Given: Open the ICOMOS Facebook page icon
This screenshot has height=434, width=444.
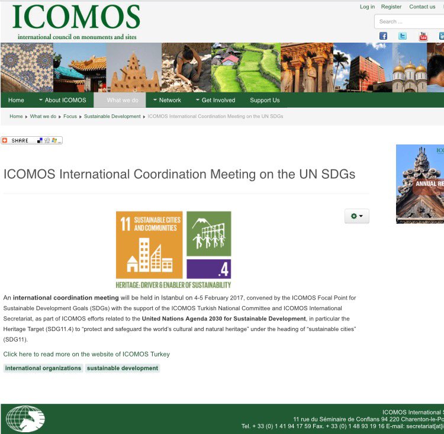Looking at the screenshot, I should tap(383, 36).
